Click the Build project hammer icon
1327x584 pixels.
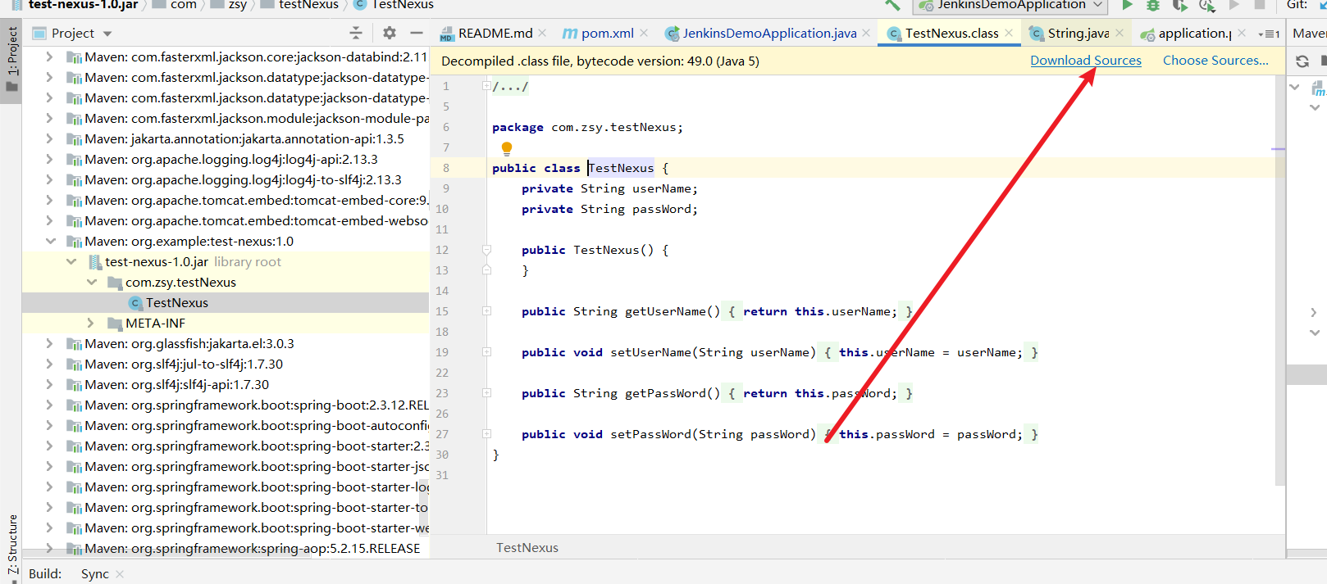892,5
